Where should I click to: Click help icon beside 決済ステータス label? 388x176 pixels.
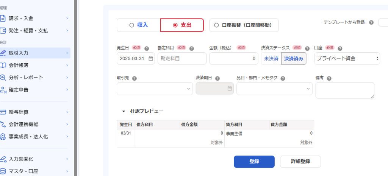click(x=307, y=48)
